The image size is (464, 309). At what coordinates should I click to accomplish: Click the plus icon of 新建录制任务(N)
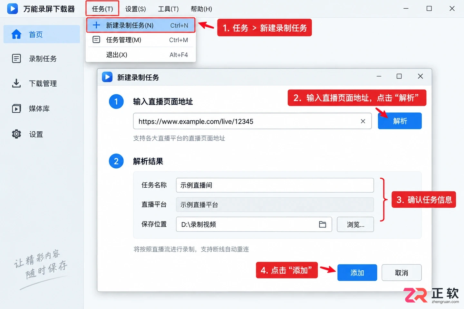[x=96, y=25]
